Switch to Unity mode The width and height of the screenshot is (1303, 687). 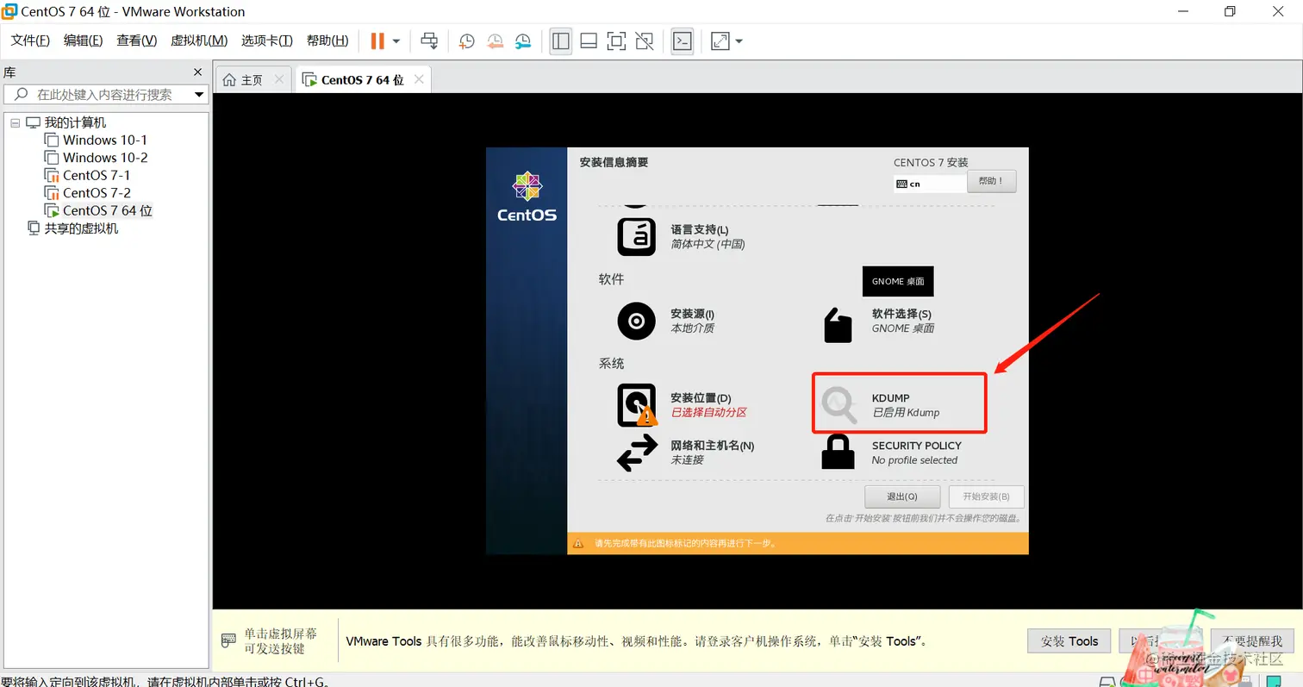click(644, 41)
